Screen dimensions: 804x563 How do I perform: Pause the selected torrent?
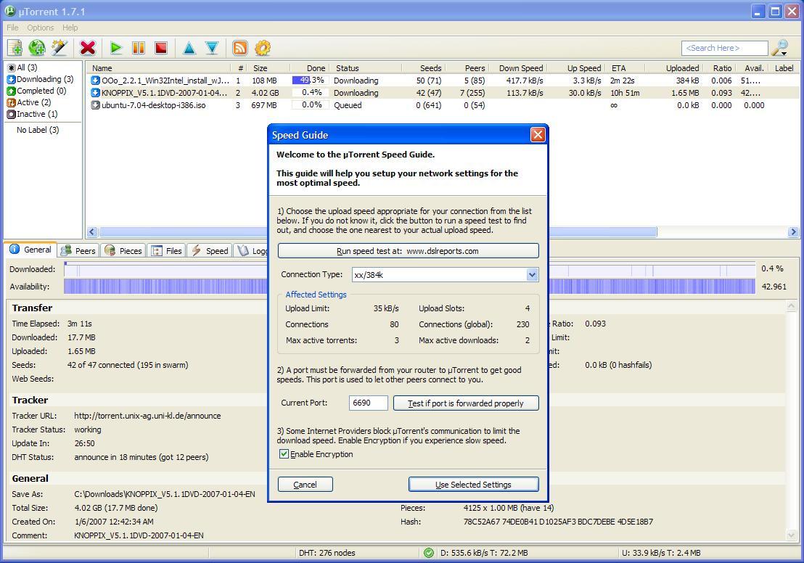[x=137, y=48]
